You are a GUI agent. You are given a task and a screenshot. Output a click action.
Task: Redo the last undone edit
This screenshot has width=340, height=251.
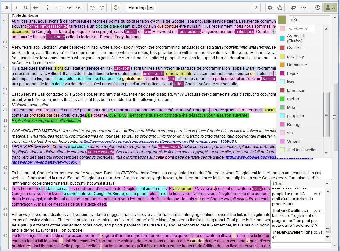(102, 8)
